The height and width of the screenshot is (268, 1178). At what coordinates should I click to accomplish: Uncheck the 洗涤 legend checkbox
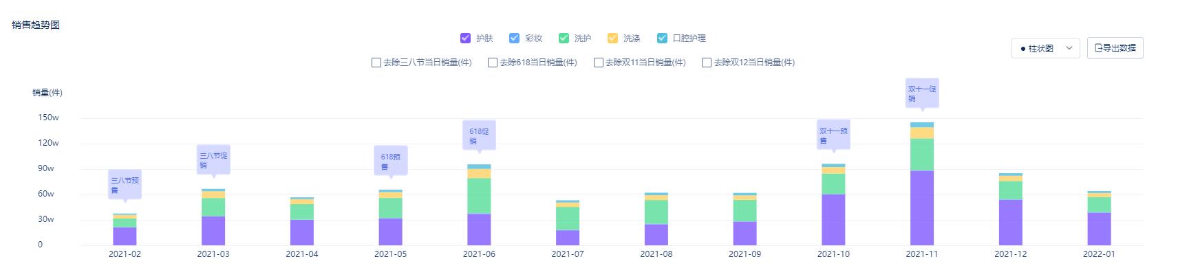[612, 38]
